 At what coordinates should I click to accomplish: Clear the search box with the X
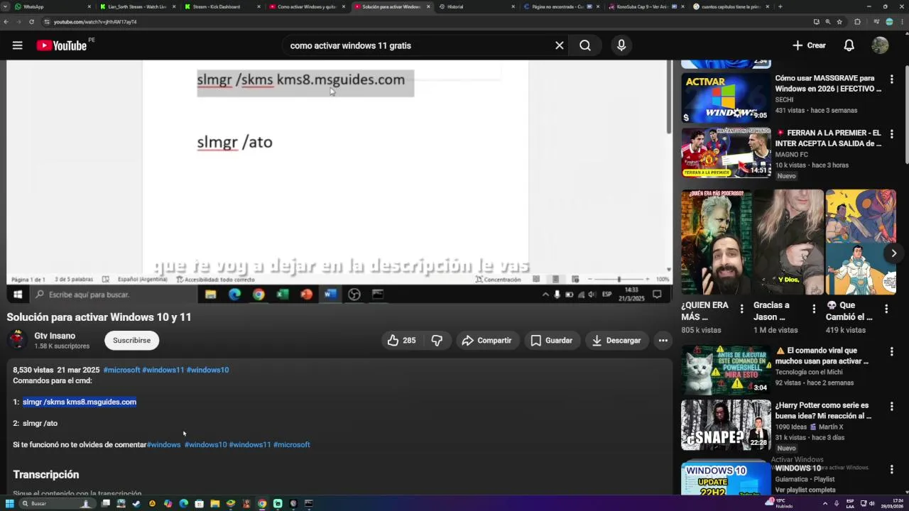pyautogui.click(x=559, y=45)
